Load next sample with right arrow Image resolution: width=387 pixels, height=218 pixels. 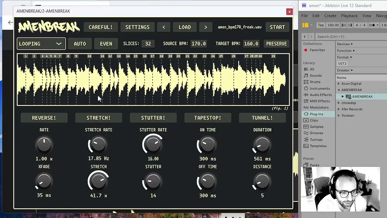pos(206,27)
